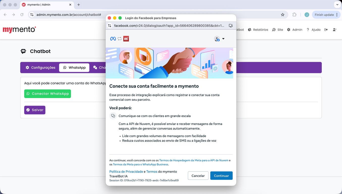Click the Chatbot robot heading icon
This screenshot has width=342, height=194.
23,51
